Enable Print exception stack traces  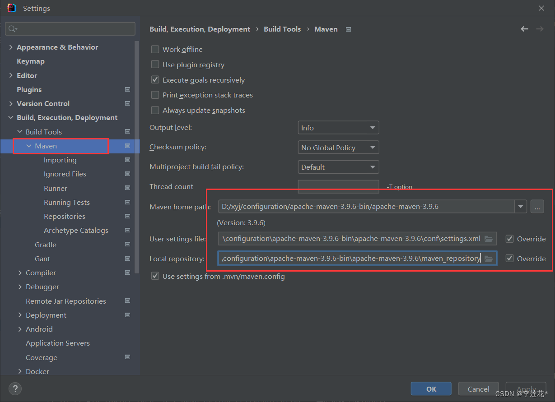point(155,95)
